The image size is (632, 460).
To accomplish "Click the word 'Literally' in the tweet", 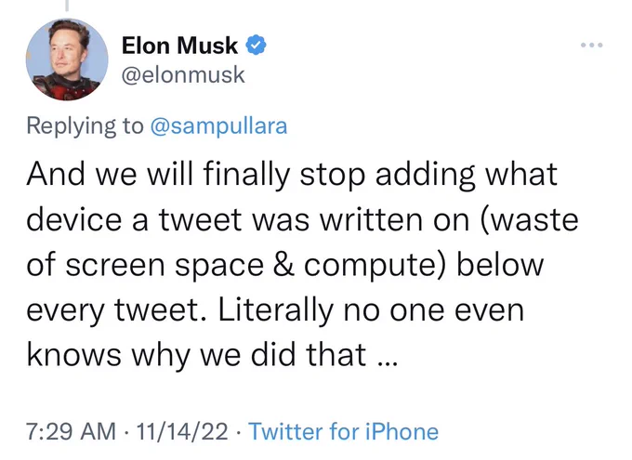I will click(276, 310).
